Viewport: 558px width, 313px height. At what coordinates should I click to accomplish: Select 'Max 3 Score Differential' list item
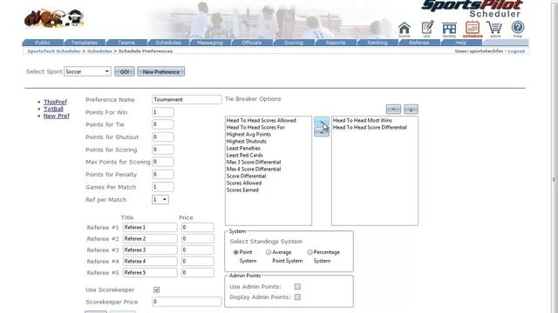(254, 162)
